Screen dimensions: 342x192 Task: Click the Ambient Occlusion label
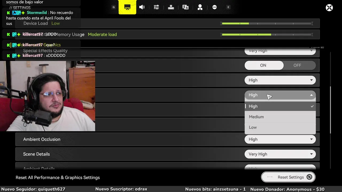coord(42,139)
